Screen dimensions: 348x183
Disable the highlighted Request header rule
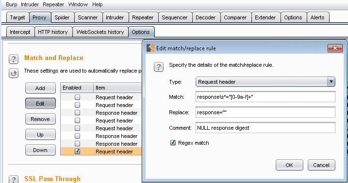pos(77,152)
